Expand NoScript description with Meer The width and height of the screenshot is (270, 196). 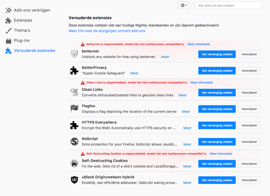(187, 144)
